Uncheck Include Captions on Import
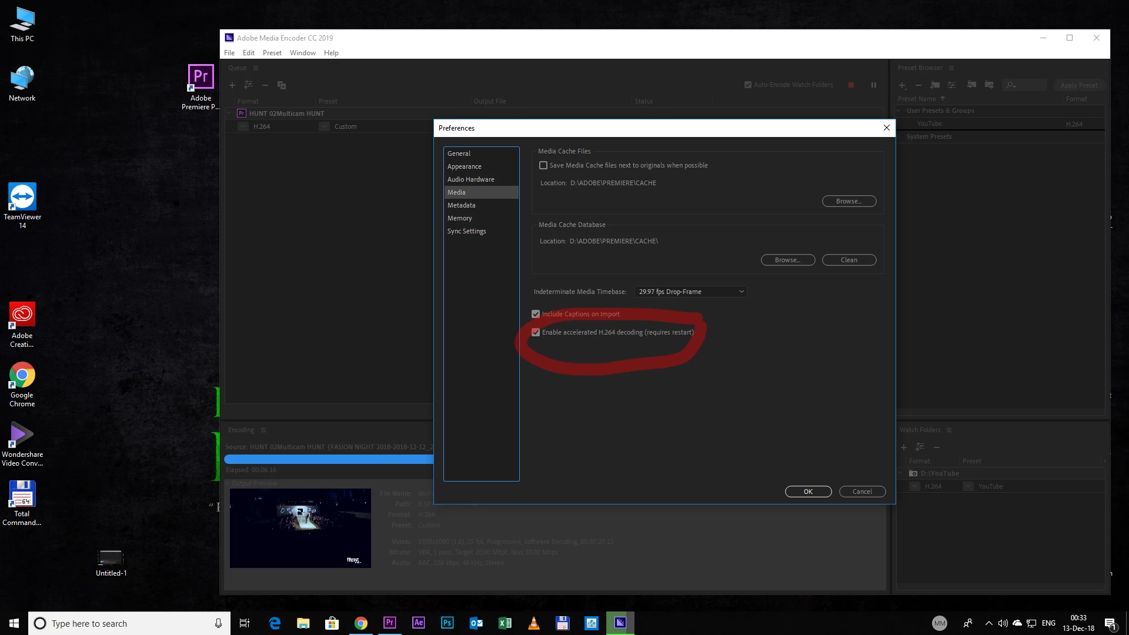This screenshot has width=1129, height=635. point(536,314)
